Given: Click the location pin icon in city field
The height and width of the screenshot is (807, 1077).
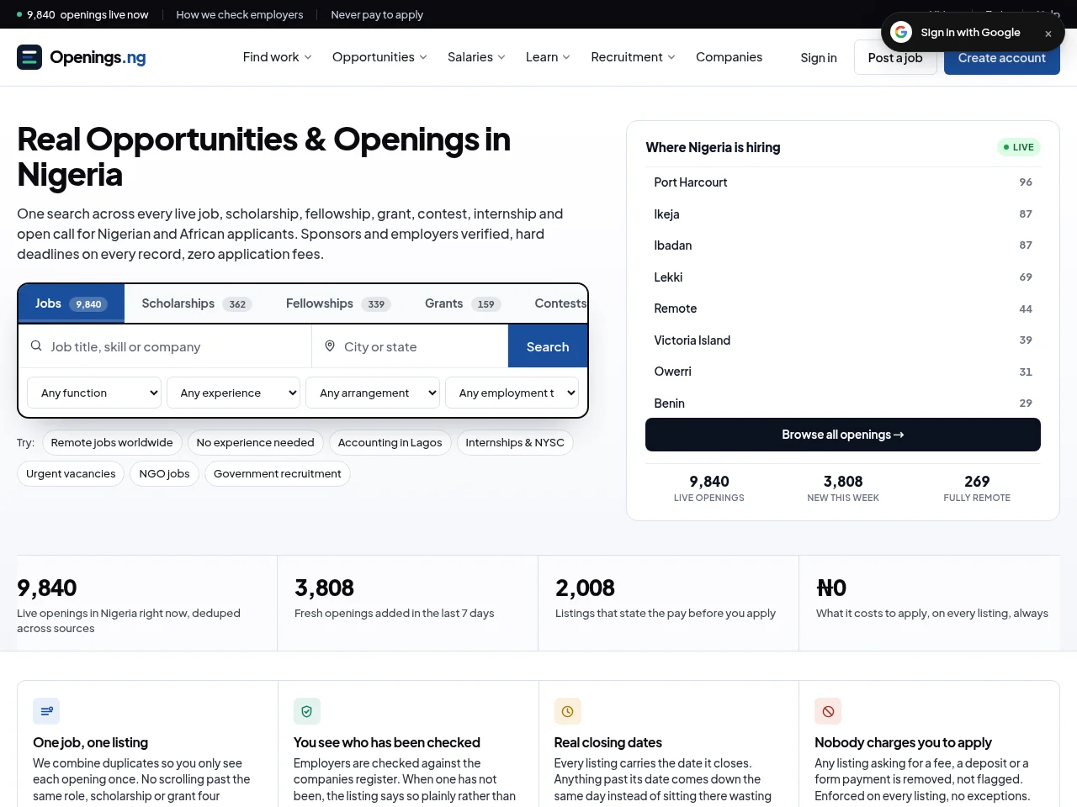Looking at the screenshot, I should pos(330,346).
